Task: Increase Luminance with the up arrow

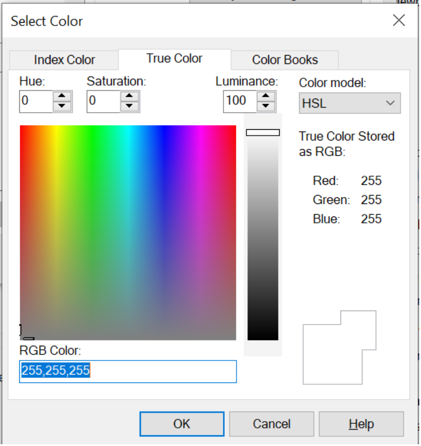Action: (x=266, y=96)
